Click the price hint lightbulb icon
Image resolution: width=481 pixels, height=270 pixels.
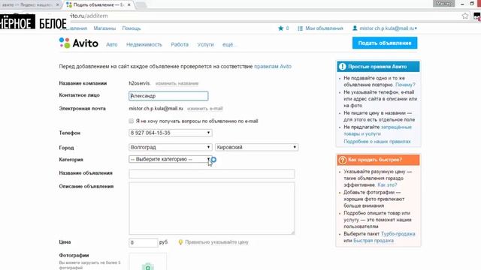[180, 242]
